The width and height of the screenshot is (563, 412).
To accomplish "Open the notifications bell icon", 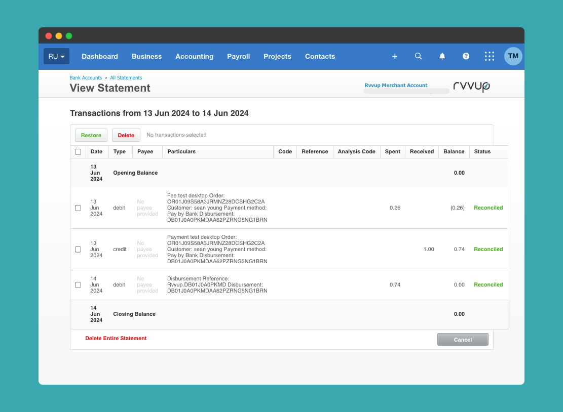I will click(442, 56).
